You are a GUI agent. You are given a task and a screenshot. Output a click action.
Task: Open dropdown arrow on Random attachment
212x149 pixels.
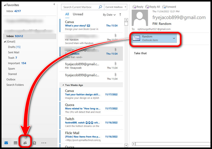pos(174,38)
